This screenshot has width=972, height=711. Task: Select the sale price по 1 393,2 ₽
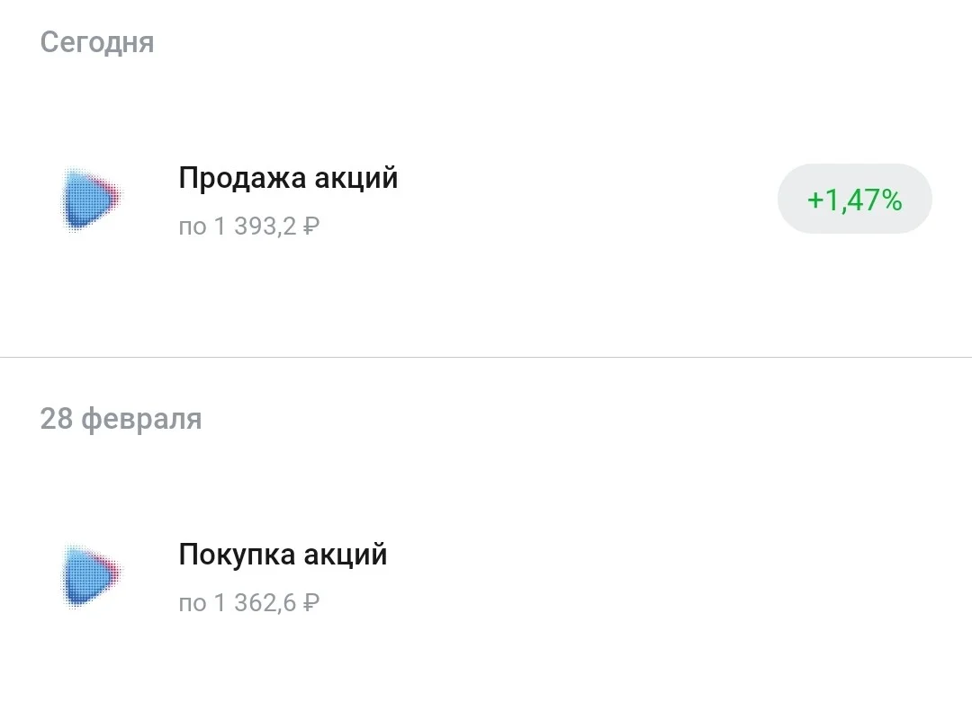(249, 227)
